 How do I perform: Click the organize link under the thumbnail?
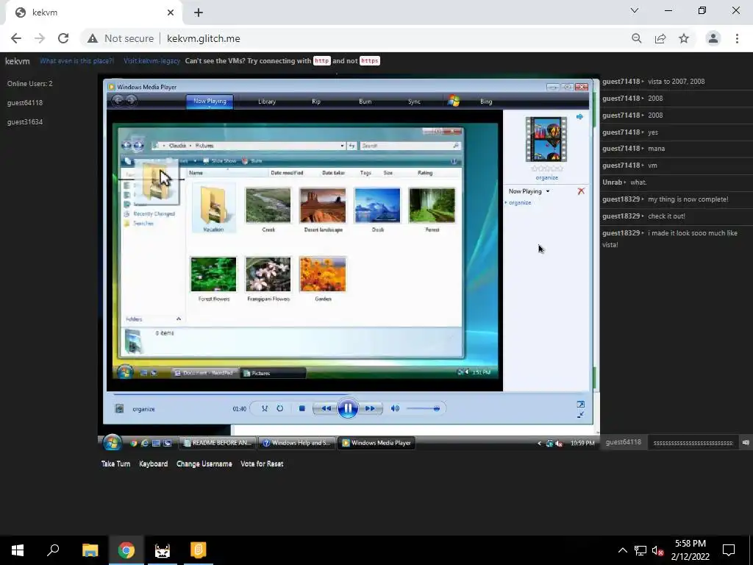click(x=547, y=177)
